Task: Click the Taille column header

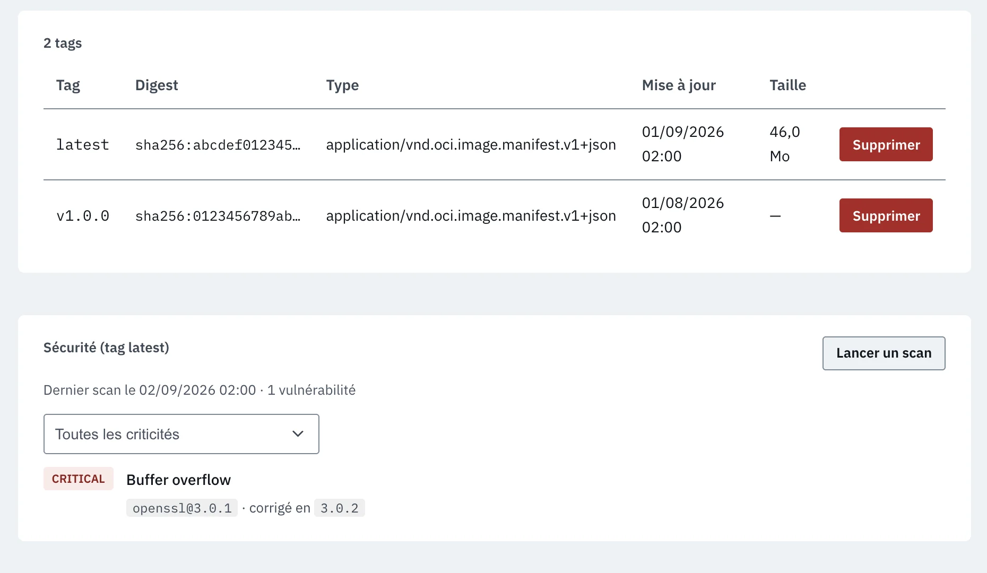Action: [787, 85]
